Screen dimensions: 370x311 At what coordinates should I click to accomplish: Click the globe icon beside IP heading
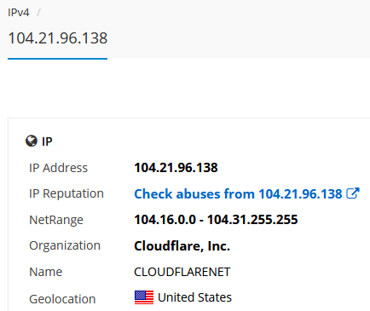tap(32, 141)
